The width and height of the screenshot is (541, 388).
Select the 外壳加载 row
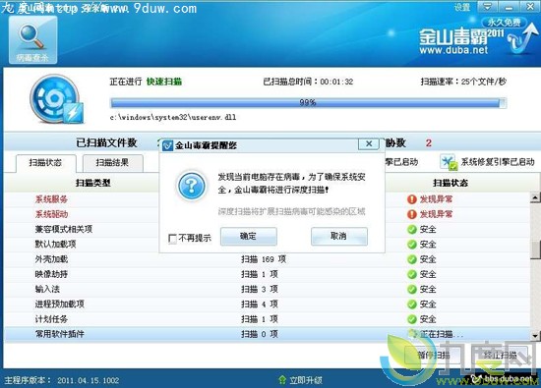[268, 259]
